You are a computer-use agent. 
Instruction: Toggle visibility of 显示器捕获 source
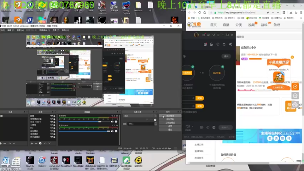(51, 137)
